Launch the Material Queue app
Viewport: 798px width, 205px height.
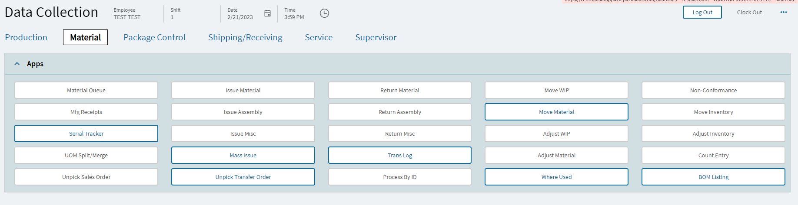tap(86, 90)
